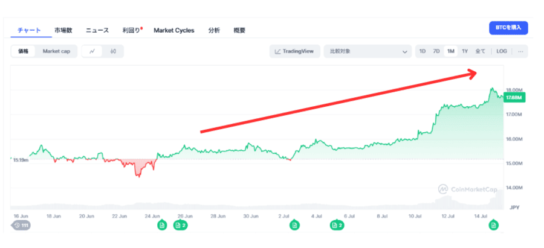The width and height of the screenshot is (544, 248).
Task: Open news marker near 14 Jul
Action: pyautogui.click(x=494, y=225)
